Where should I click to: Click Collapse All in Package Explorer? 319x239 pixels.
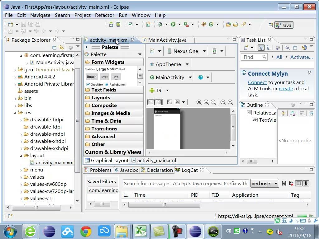click(54, 48)
